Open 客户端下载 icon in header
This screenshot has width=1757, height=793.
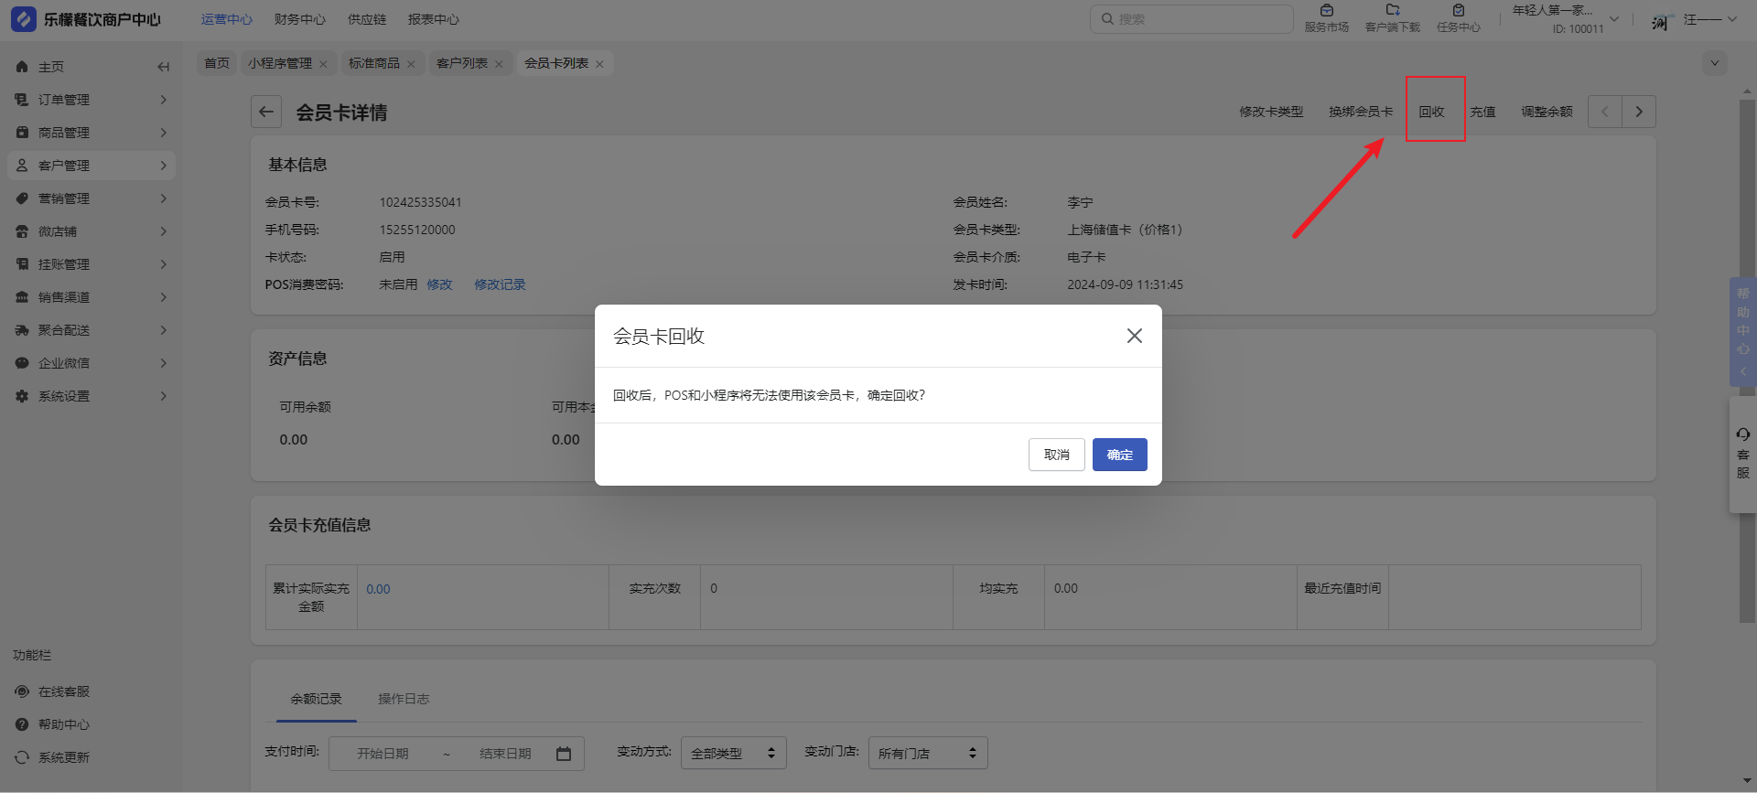(1392, 18)
